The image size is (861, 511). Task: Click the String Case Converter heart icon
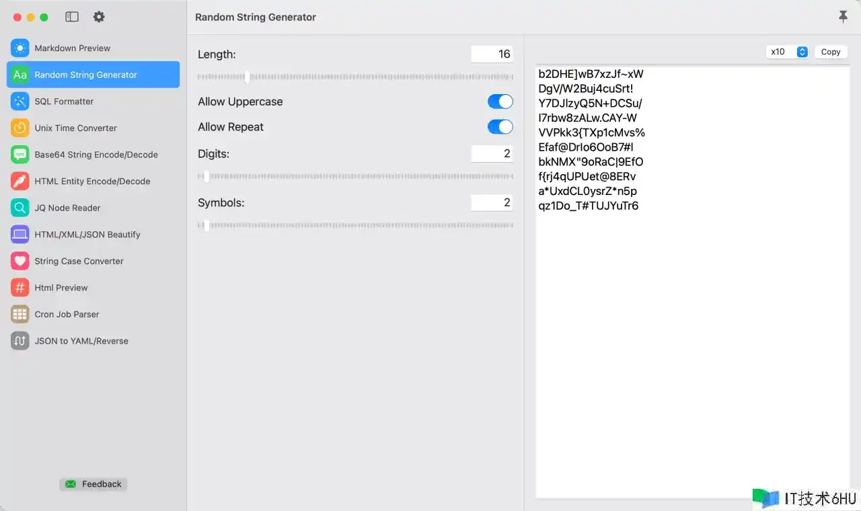20,261
